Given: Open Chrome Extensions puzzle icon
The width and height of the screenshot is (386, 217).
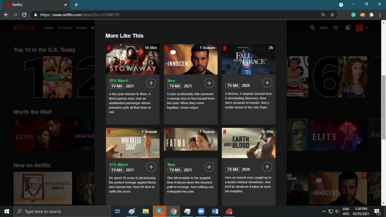Looking at the screenshot, I should 371,15.
